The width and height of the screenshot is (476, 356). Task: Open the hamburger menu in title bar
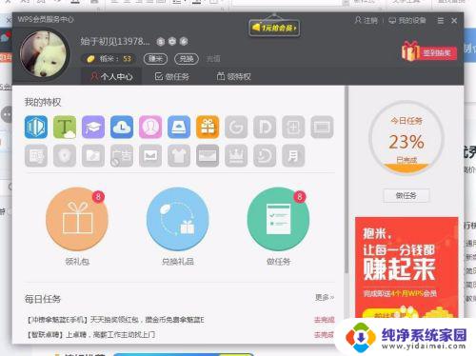[441, 21]
